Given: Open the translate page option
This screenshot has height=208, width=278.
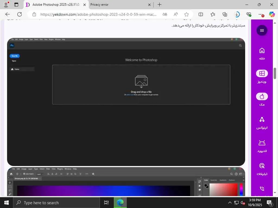Looking at the screenshot, I should (x=165, y=14).
